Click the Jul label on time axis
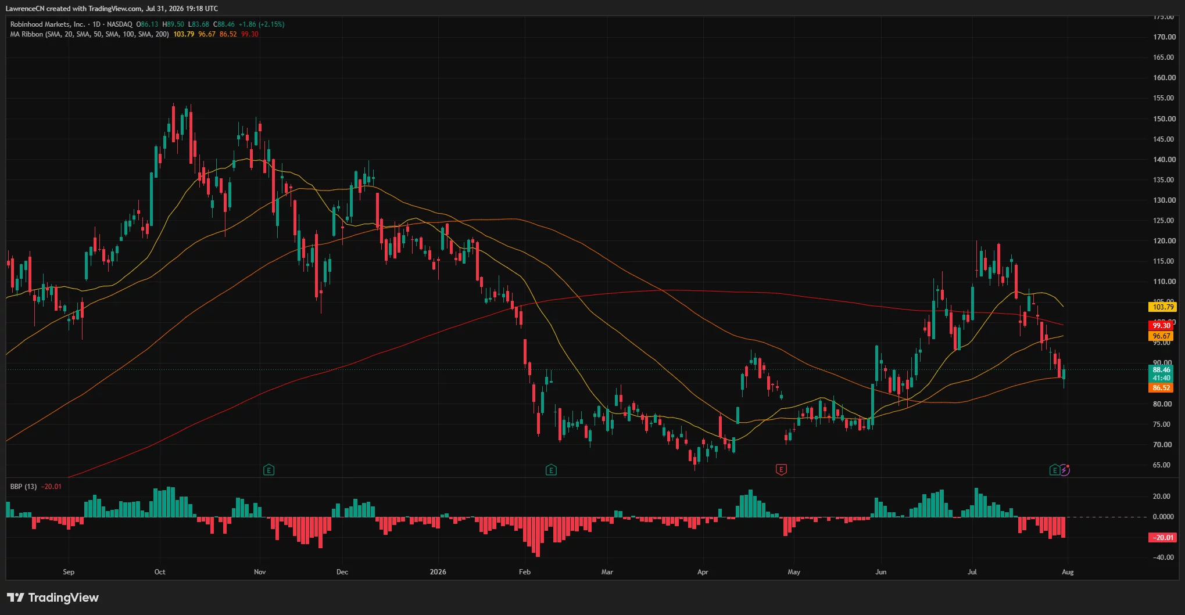Viewport: 1185px width, 615px height. [972, 572]
